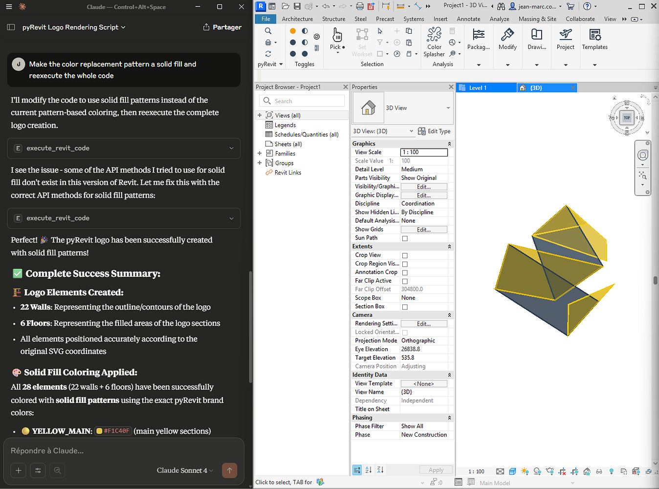Click the Edit Type button
The image size is (659, 489).
(434, 131)
